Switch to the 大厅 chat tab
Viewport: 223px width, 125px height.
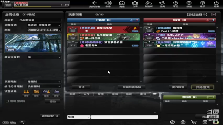(86, 94)
